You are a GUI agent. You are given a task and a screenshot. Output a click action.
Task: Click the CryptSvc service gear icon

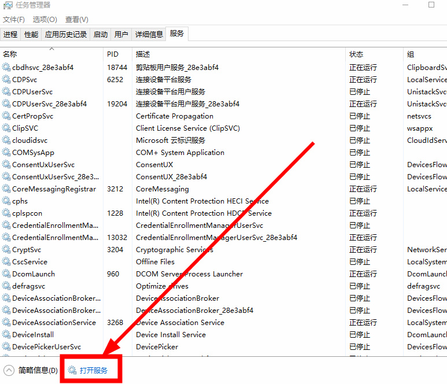point(6,250)
